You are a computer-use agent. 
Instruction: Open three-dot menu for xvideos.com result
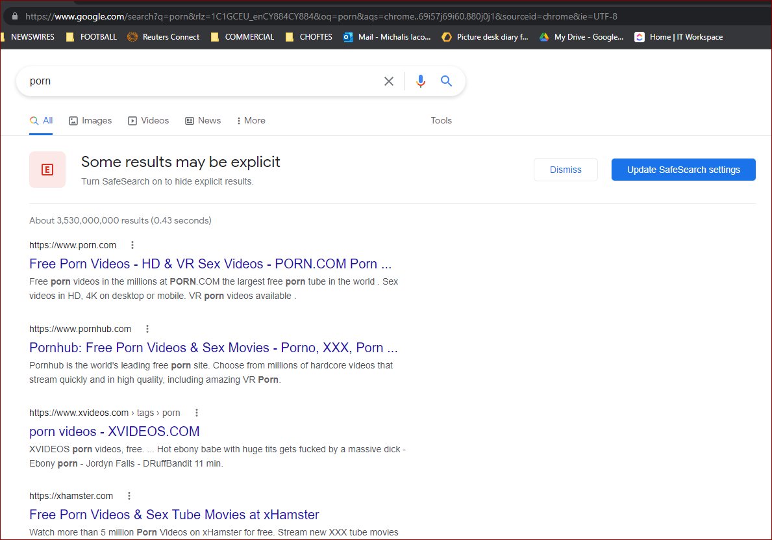coord(197,413)
